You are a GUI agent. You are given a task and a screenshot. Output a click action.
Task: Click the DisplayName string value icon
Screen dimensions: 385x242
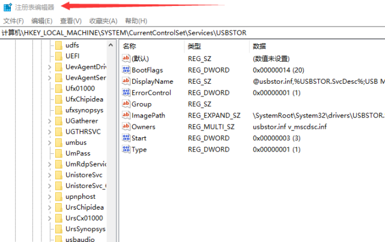pos(126,81)
